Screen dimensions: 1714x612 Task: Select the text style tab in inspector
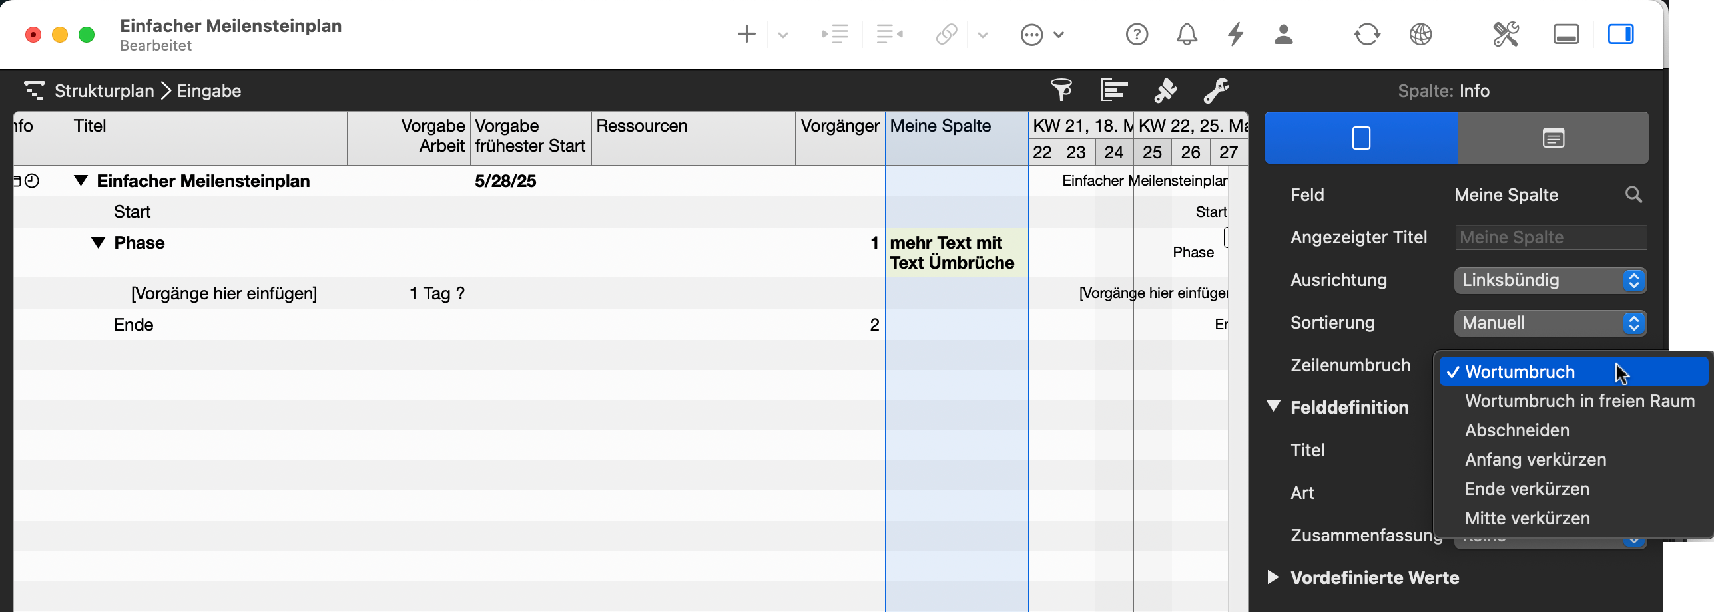click(1553, 138)
